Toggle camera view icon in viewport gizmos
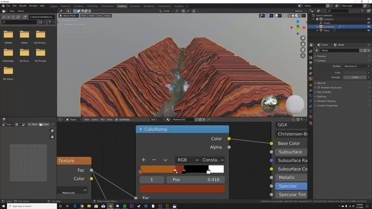The height and width of the screenshot is (209, 372). [x=303, y=50]
